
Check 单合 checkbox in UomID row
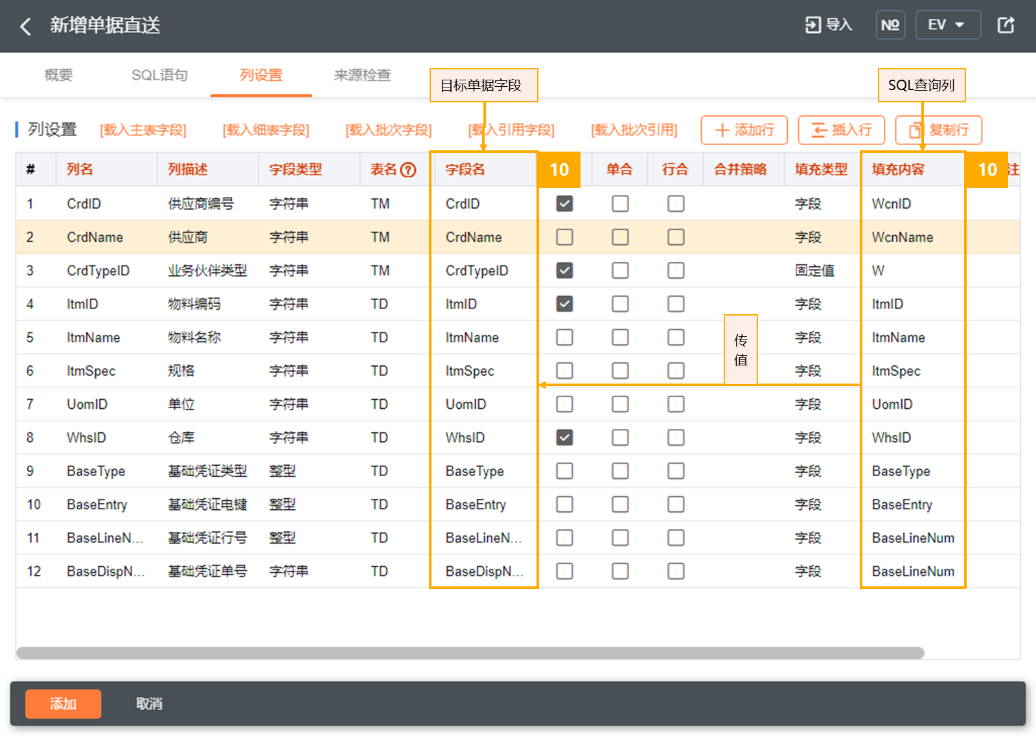point(620,404)
